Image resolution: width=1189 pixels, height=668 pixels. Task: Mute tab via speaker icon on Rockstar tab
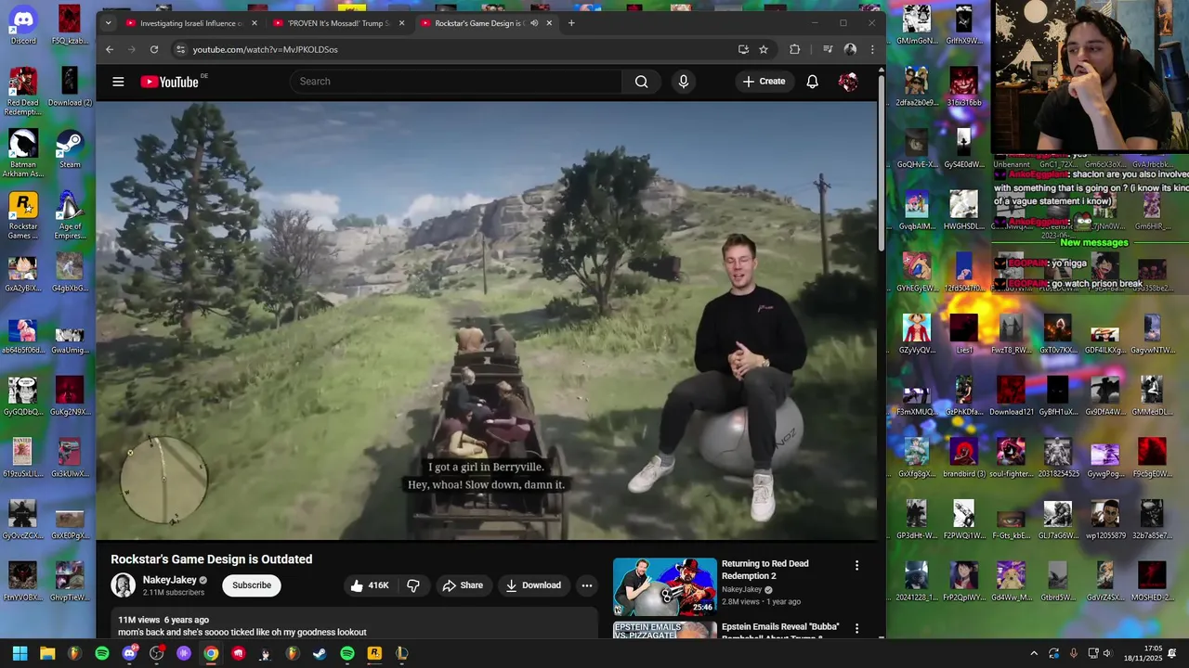click(x=534, y=23)
